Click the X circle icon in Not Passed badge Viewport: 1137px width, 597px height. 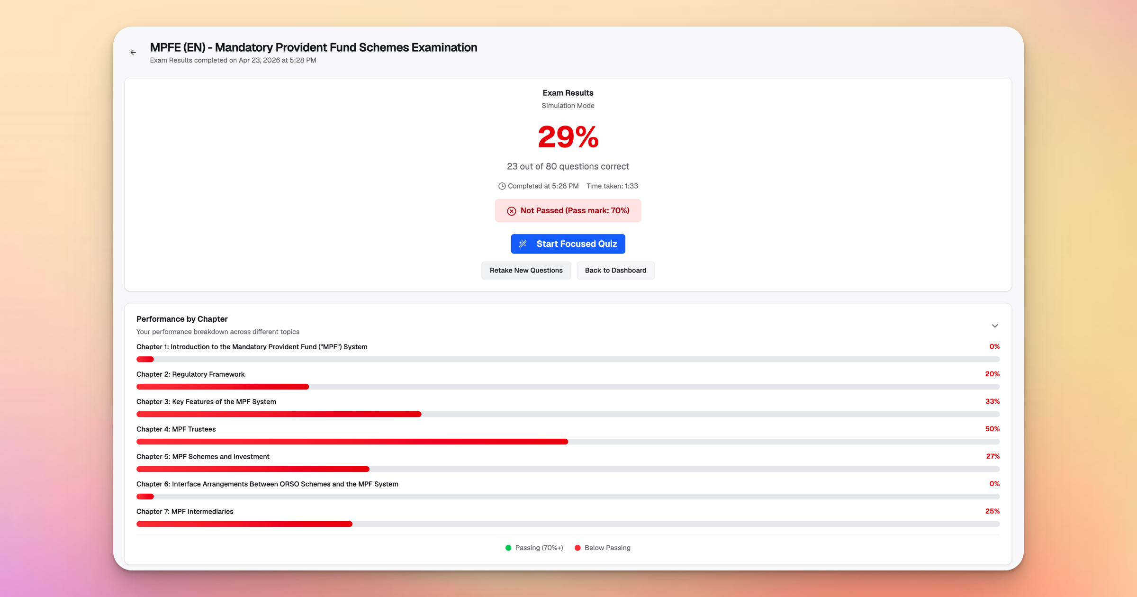click(x=512, y=211)
